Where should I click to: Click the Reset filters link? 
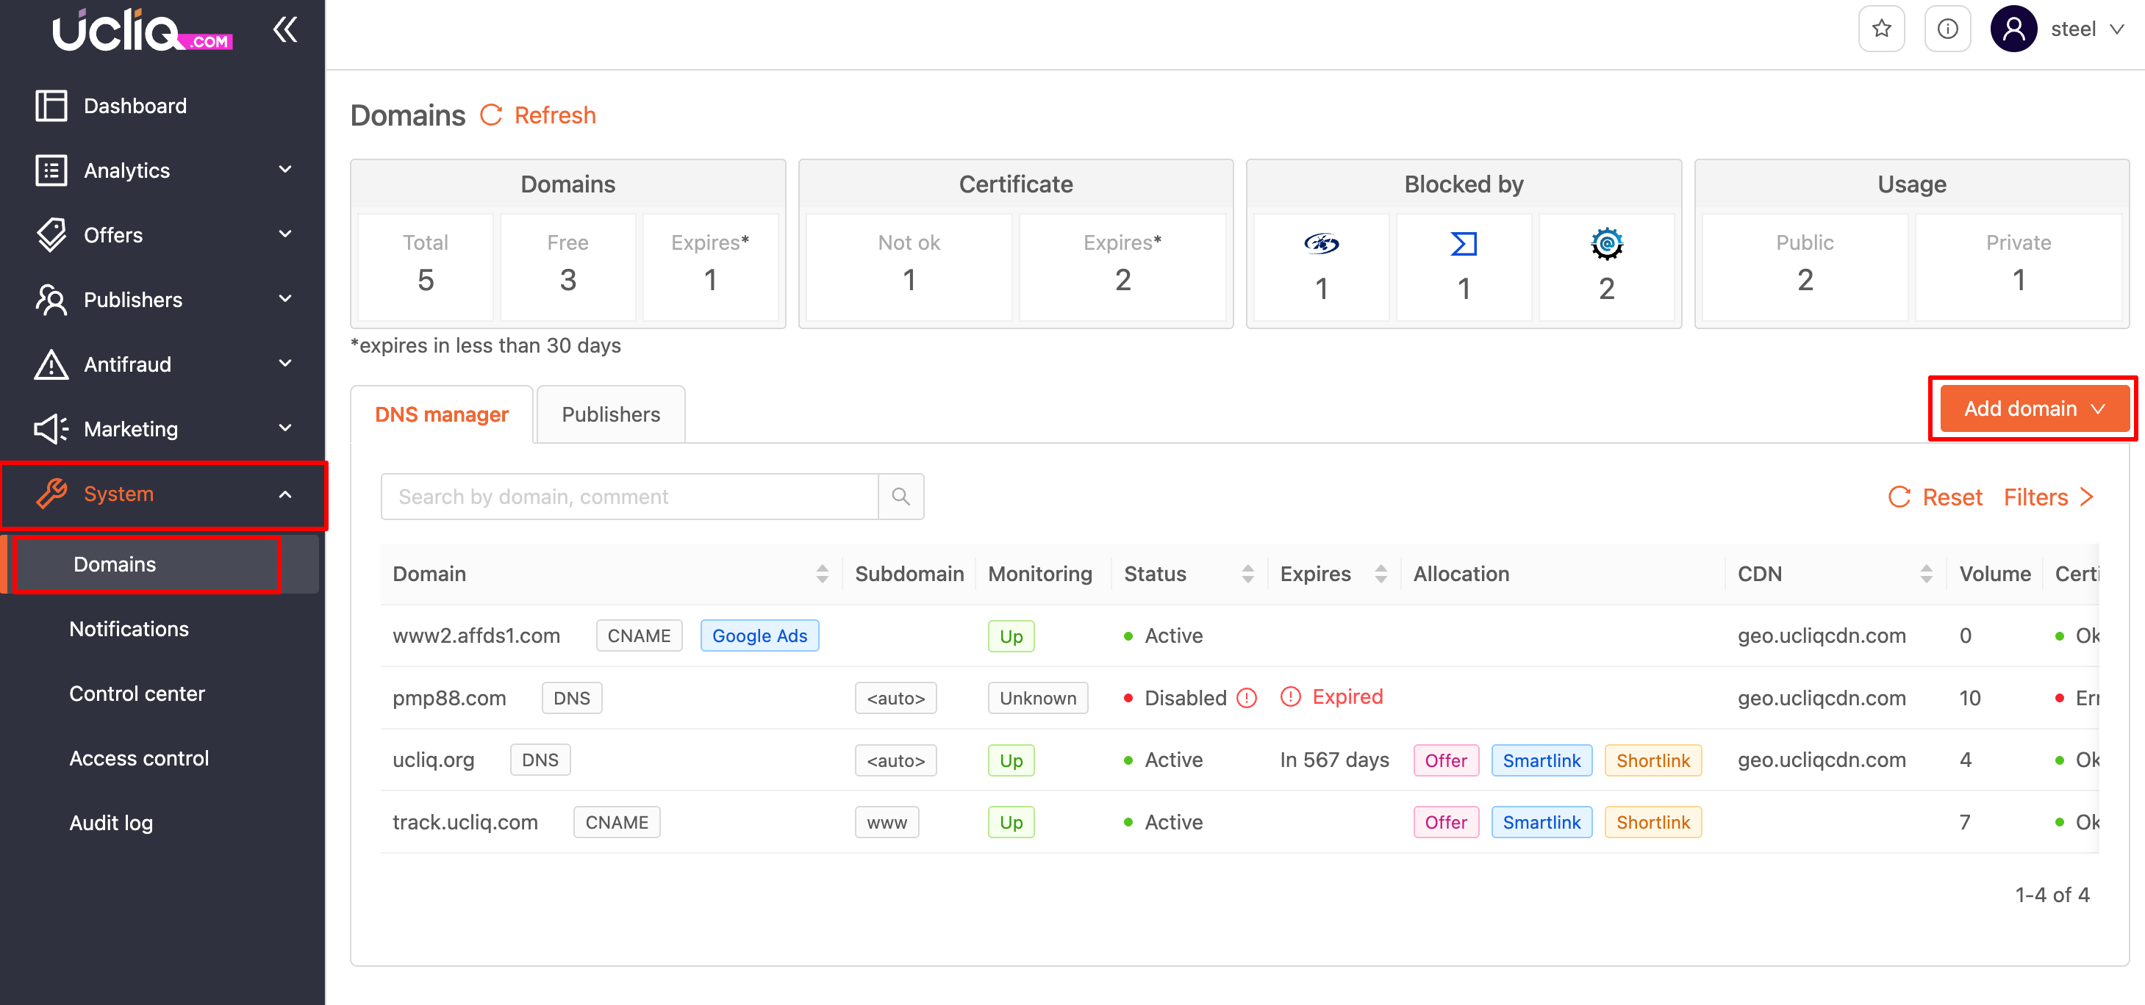click(1935, 497)
